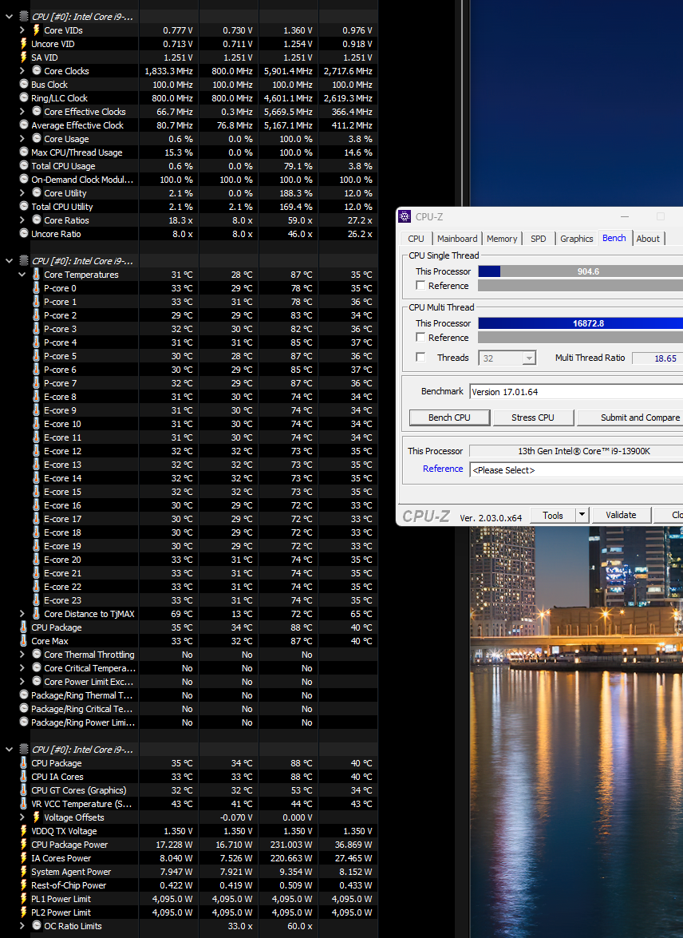The width and height of the screenshot is (683, 938).
Task: Open the Benchmark version field
Action: (576, 392)
